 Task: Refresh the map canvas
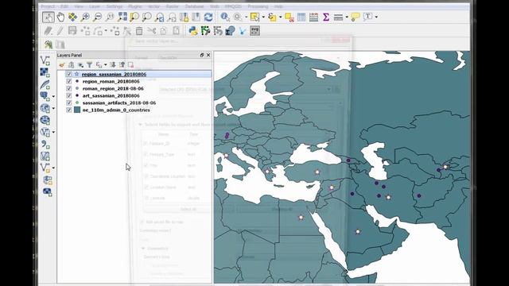point(208,17)
